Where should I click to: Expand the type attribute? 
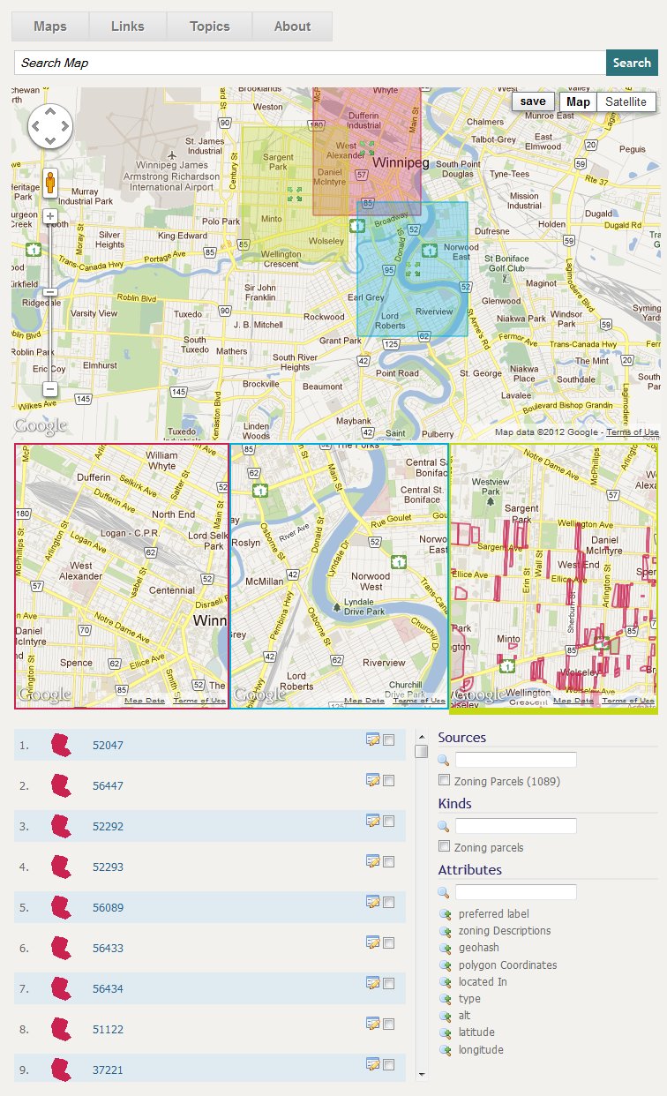tap(445, 999)
